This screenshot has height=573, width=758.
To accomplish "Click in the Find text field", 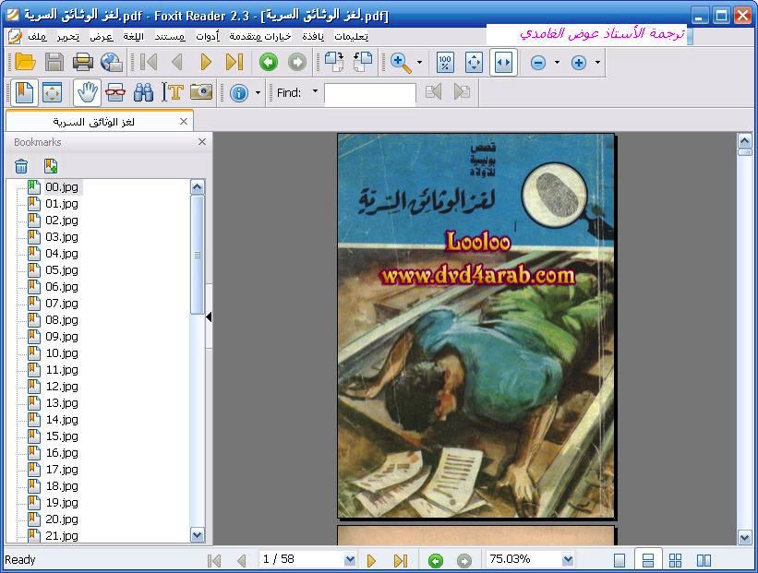I will tap(370, 94).
